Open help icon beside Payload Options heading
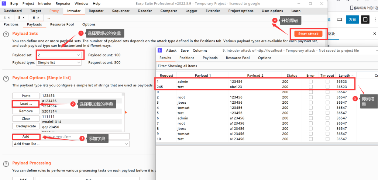 [x=6, y=79]
